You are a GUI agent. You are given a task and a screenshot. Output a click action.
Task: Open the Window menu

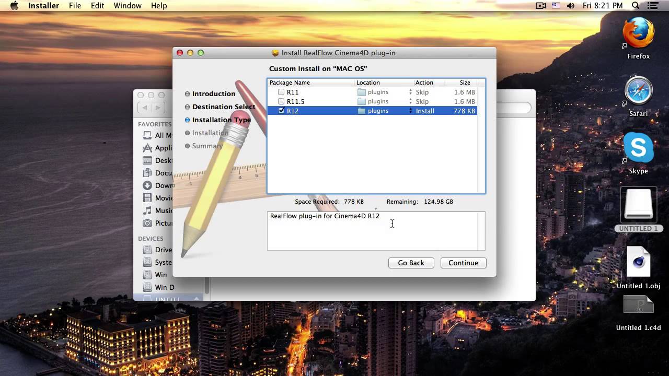click(128, 6)
